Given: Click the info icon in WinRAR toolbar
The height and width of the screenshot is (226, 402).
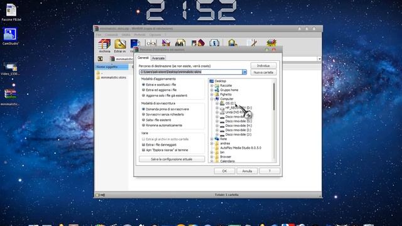Looking at the screenshot, I should coord(214,43).
